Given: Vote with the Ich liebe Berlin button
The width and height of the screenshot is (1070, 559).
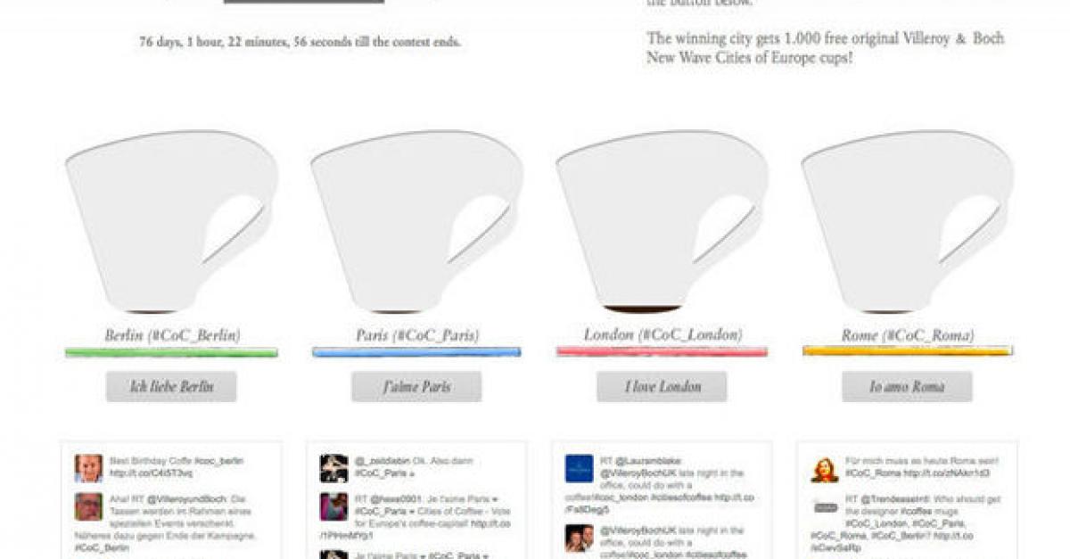Looking at the screenshot, I should pyautogui.click(x=171, y=387).
